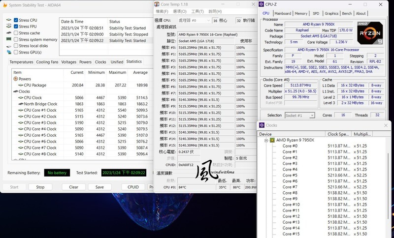Screen dimensions: 394x238
Task: Open the 檔案(F) menu in Core Temp
Action: [162, 11]
